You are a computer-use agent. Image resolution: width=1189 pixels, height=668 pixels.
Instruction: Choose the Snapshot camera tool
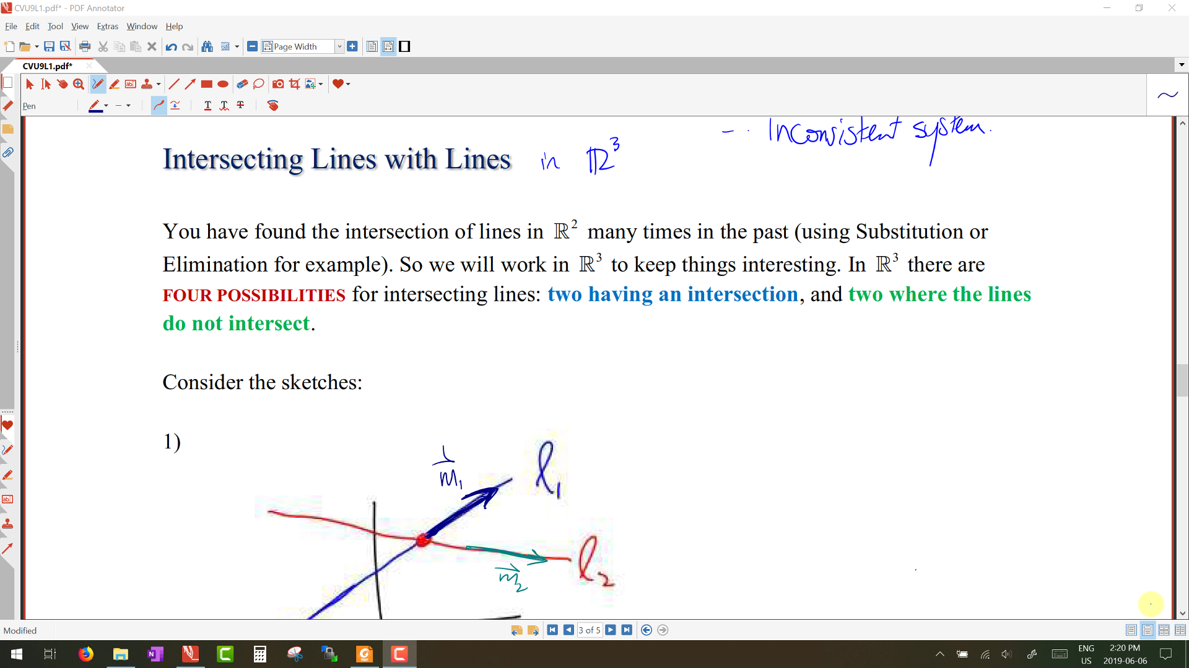click(278, 84)
